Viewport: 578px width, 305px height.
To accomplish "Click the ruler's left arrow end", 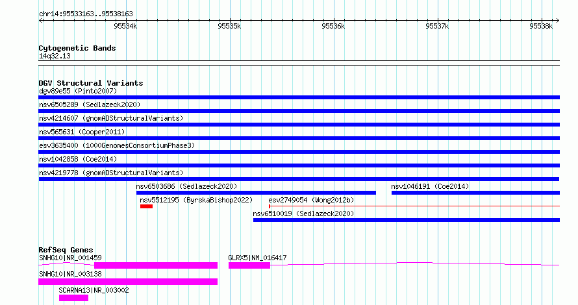I will click(40, 21).
